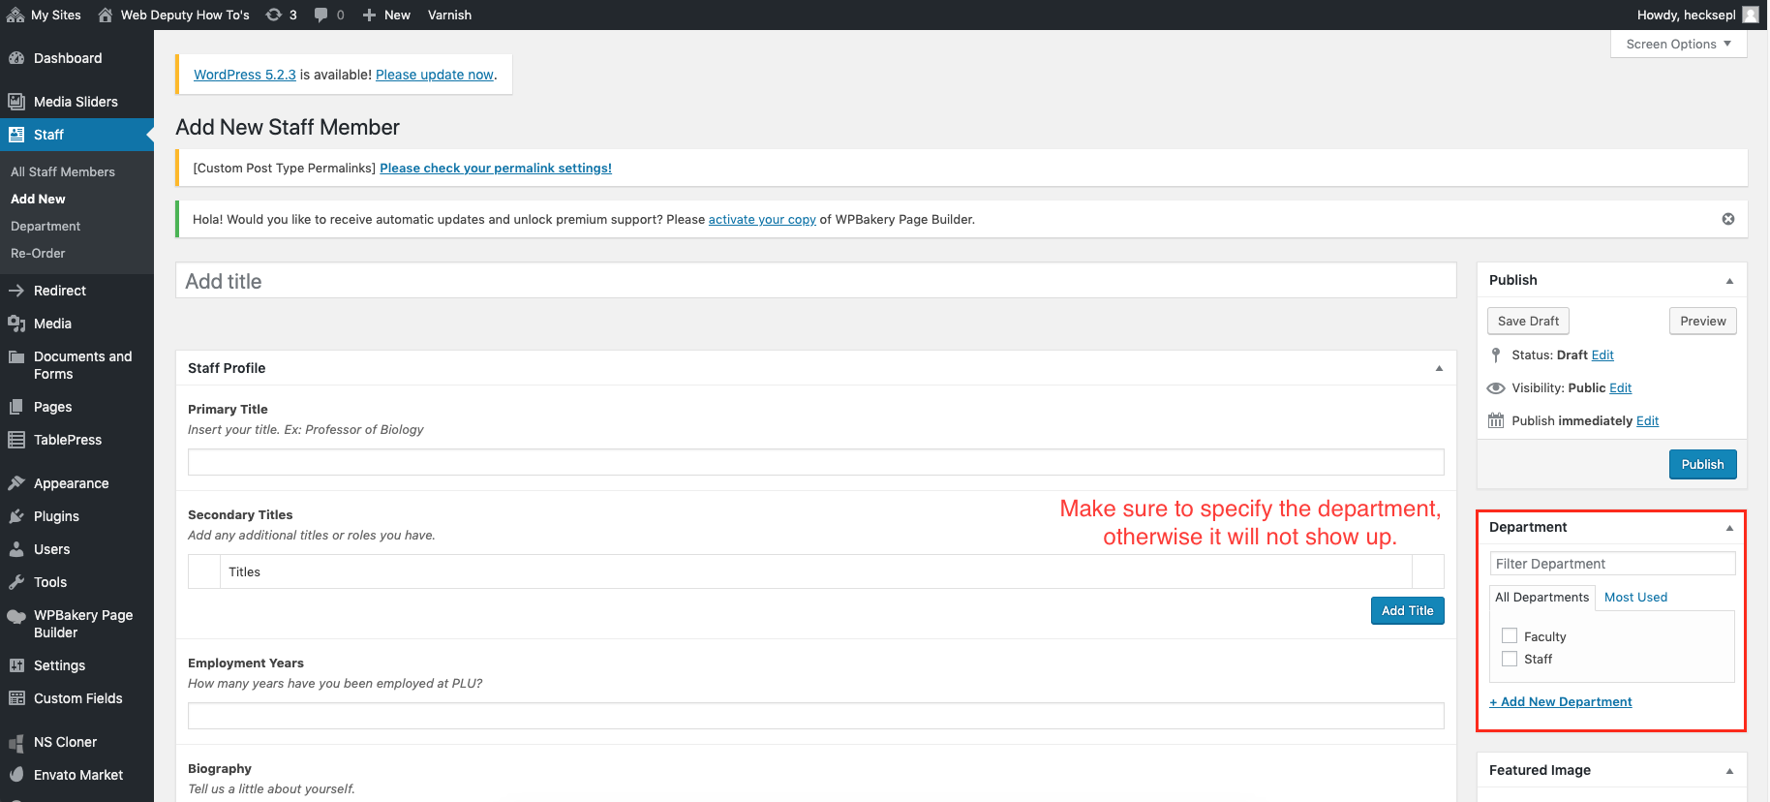Click the Pages icon in sidebar
Screen dimensions: 1770x802
click(16, 407)
